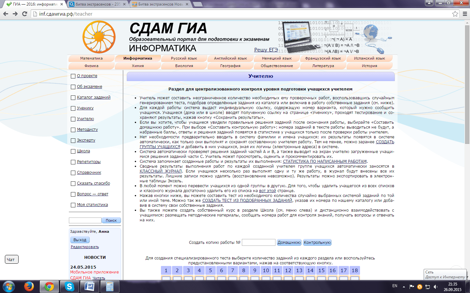Image resolution: width=470 pixels, height=293 pixels.
Task: Click the page's vertical scrollbar thumb
Action: pyautogui.click(x=467, y=85)
